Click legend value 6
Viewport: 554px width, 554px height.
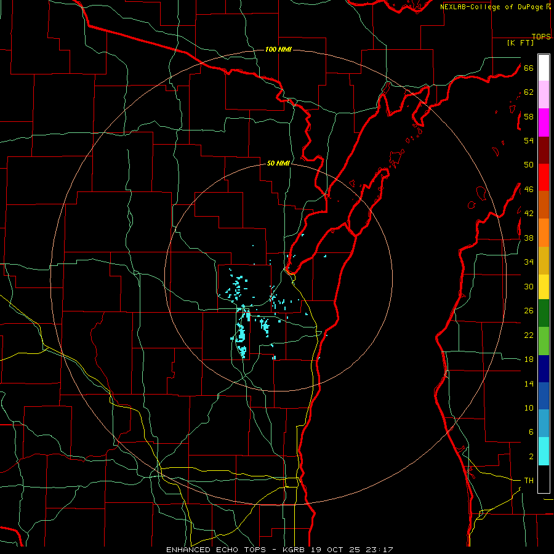click(x=531, y=432)
